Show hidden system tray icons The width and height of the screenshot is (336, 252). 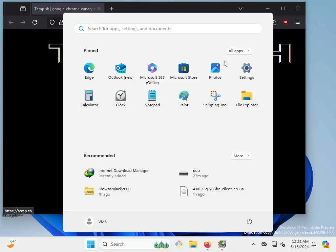tap(254, 244)
